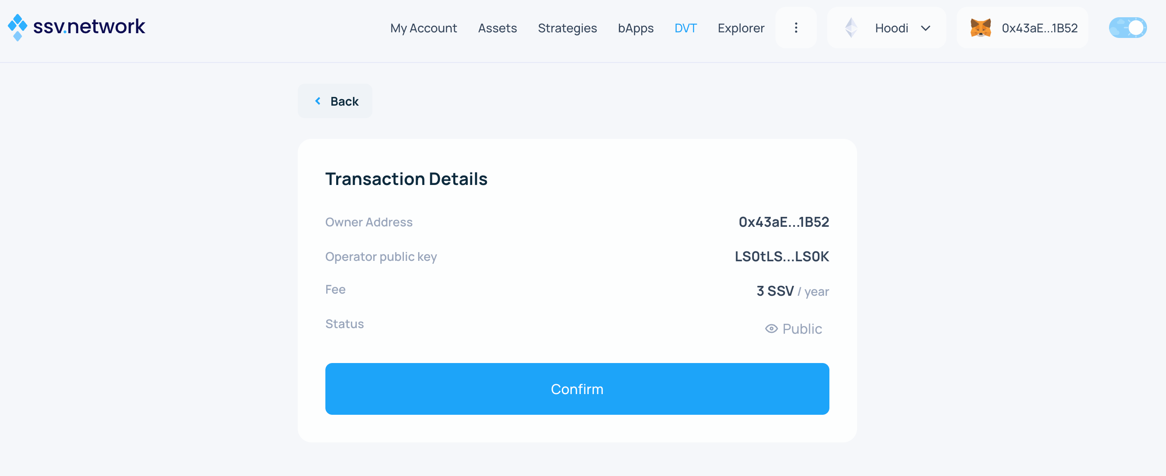Select the DVT navigation item
Screen dimensions: 1166x476
(x=685, y=28)
